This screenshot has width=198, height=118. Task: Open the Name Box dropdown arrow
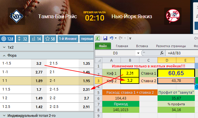coord(138,53)
